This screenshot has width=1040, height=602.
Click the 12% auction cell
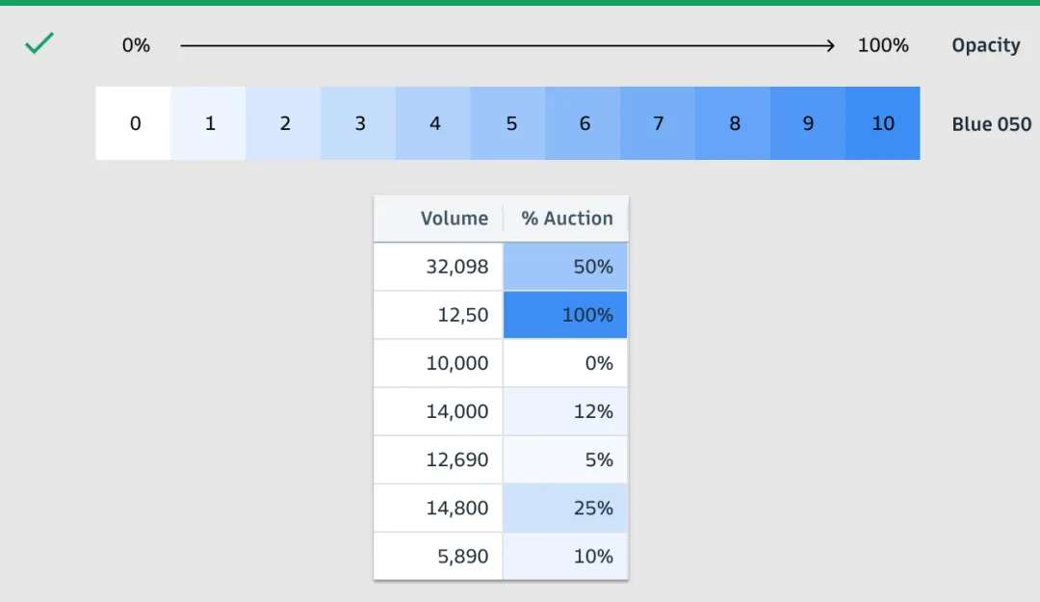[565, 411]
